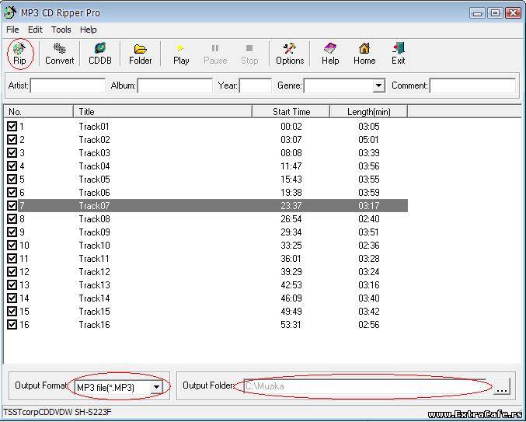Click the TSSTcorpCDDVDW SH-S223F status text
526x422 pixels.
57,412
